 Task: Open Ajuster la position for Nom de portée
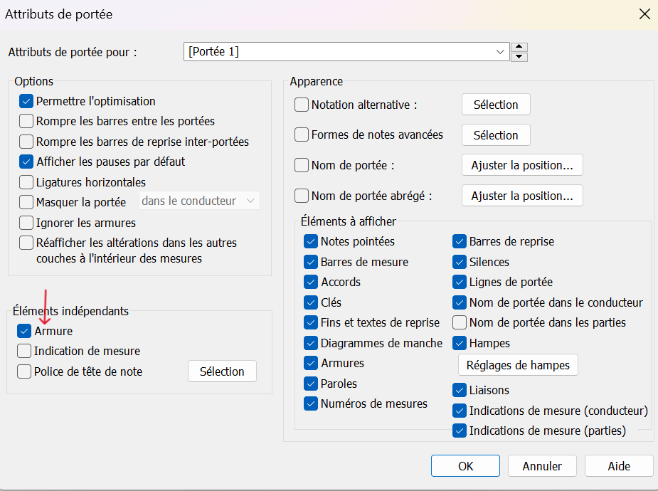[522, 165]
